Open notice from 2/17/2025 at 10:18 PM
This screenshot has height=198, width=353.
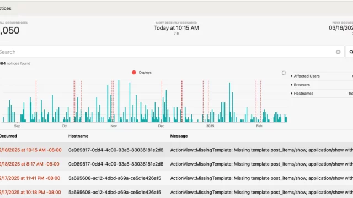(x=30, y=192)
